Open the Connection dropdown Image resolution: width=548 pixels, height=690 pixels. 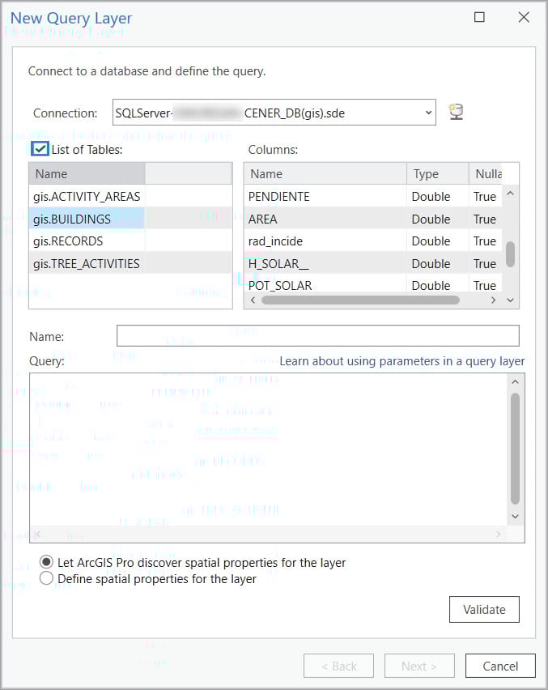(x=428, y=113)
